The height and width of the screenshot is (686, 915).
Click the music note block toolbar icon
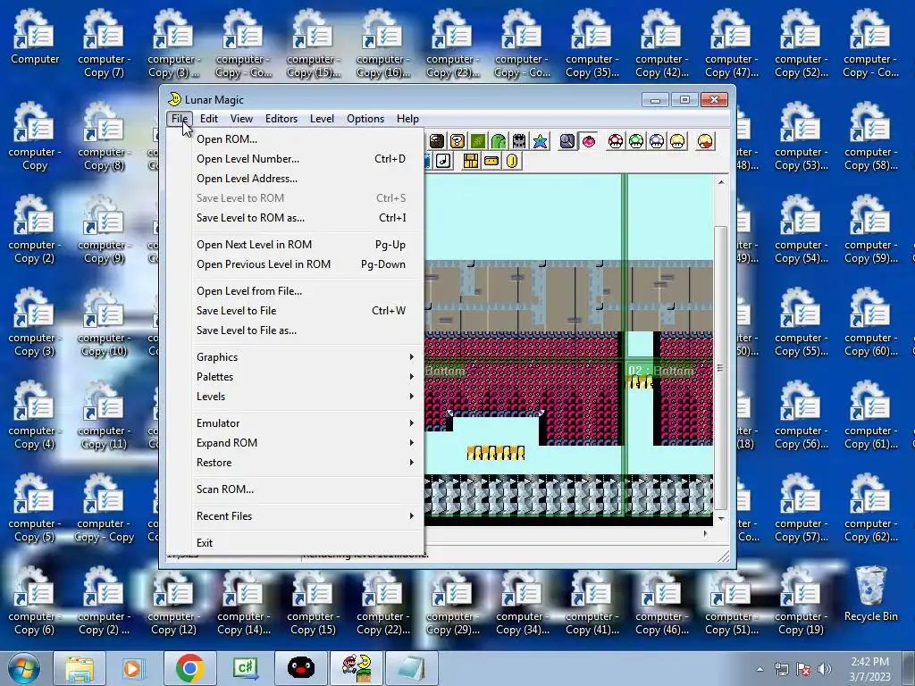pyautogui.click(x=443, y=161)
